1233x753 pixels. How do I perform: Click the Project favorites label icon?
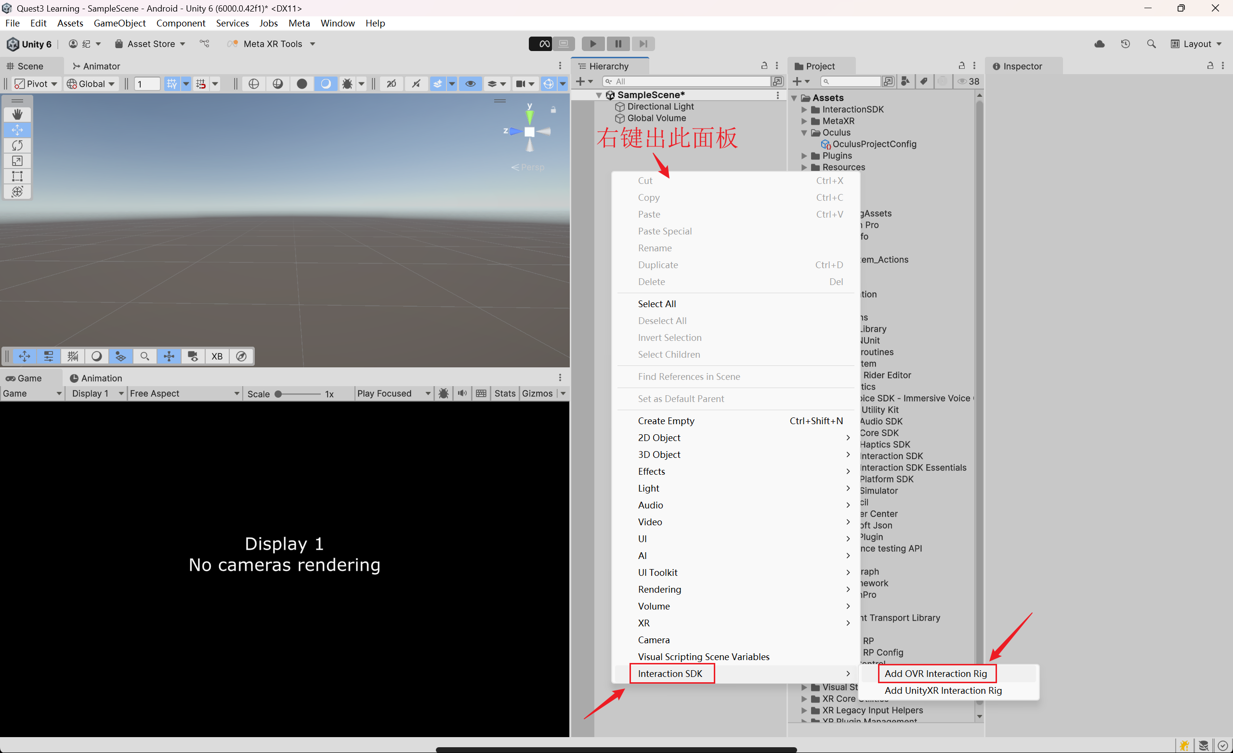pos(924,81)
